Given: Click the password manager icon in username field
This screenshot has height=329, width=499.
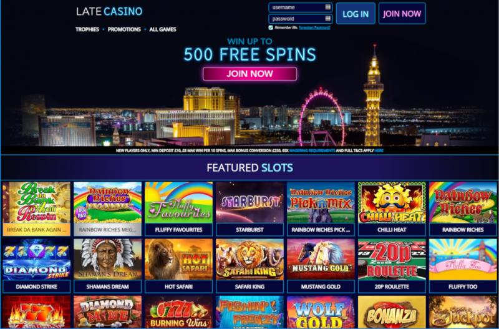Looking at the screenshot, I should 328,7.
